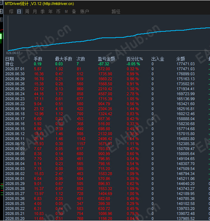Click the 日期 column header

click(10, 59)
